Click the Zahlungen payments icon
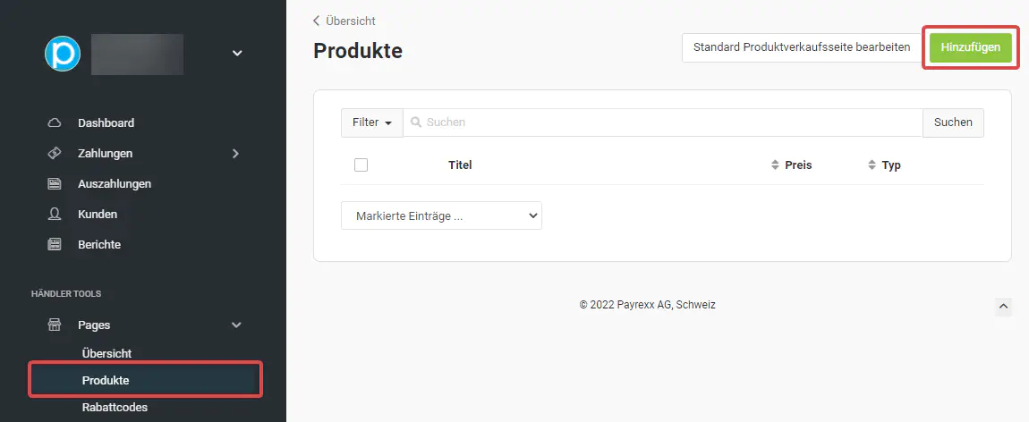The width and height of the screenshot is (1029, 422). (55, 153)
